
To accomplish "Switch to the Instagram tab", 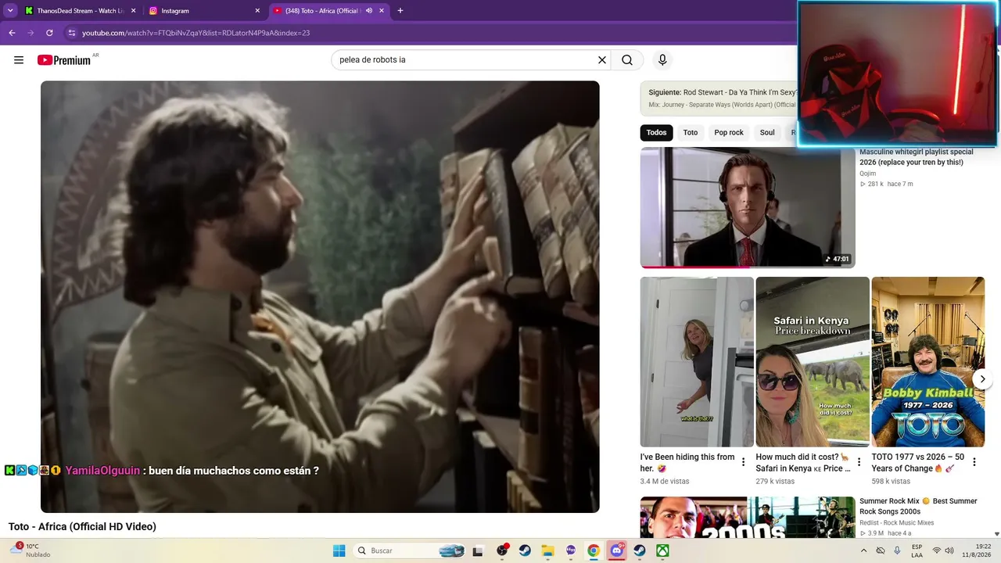I will (203, 11).
